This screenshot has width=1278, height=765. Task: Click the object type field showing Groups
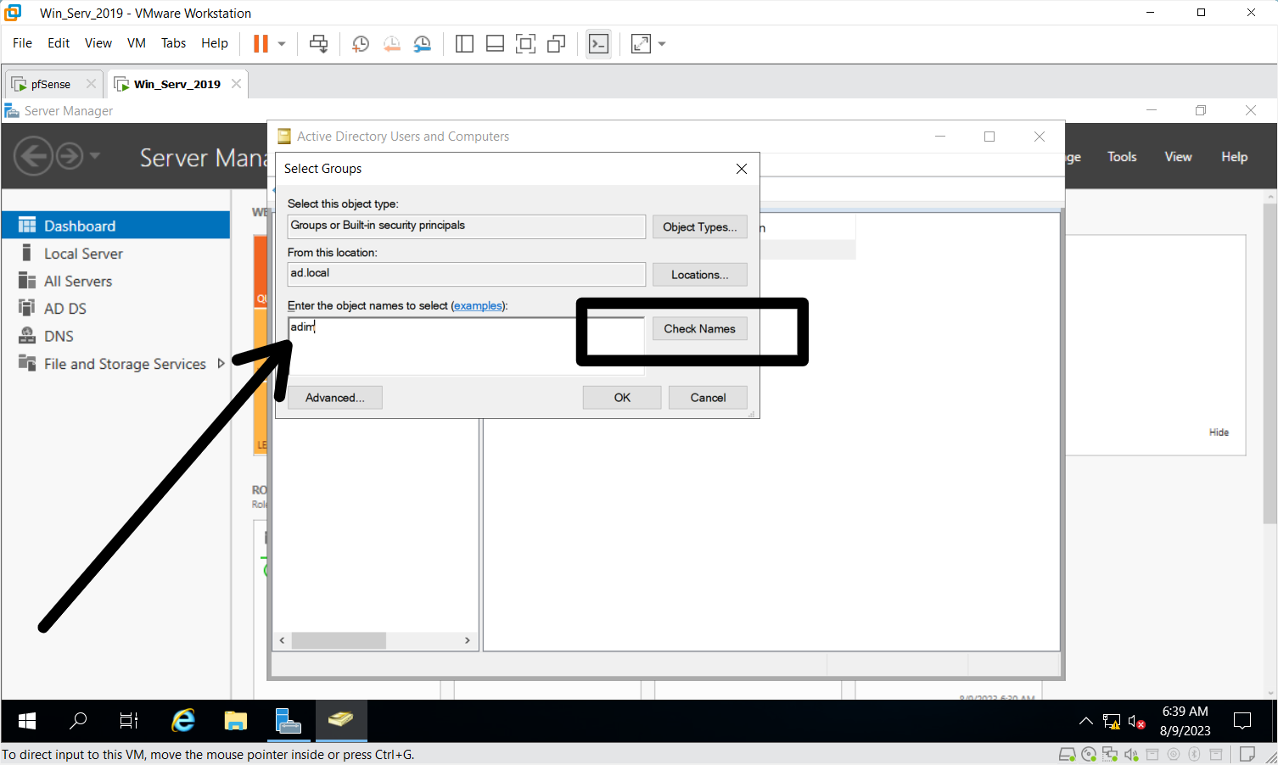click(x=466, y=226)
